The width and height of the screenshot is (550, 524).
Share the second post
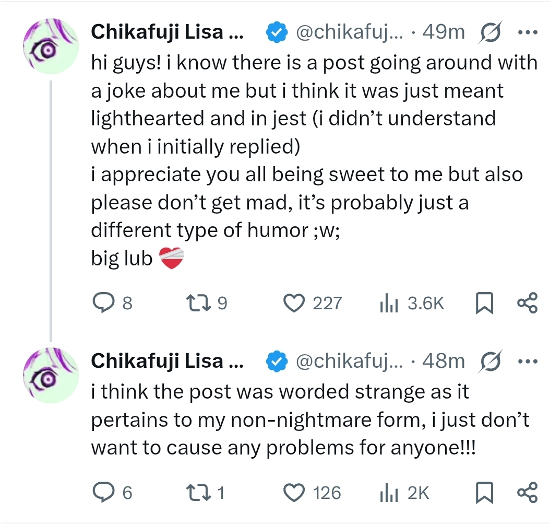(527, 493)
